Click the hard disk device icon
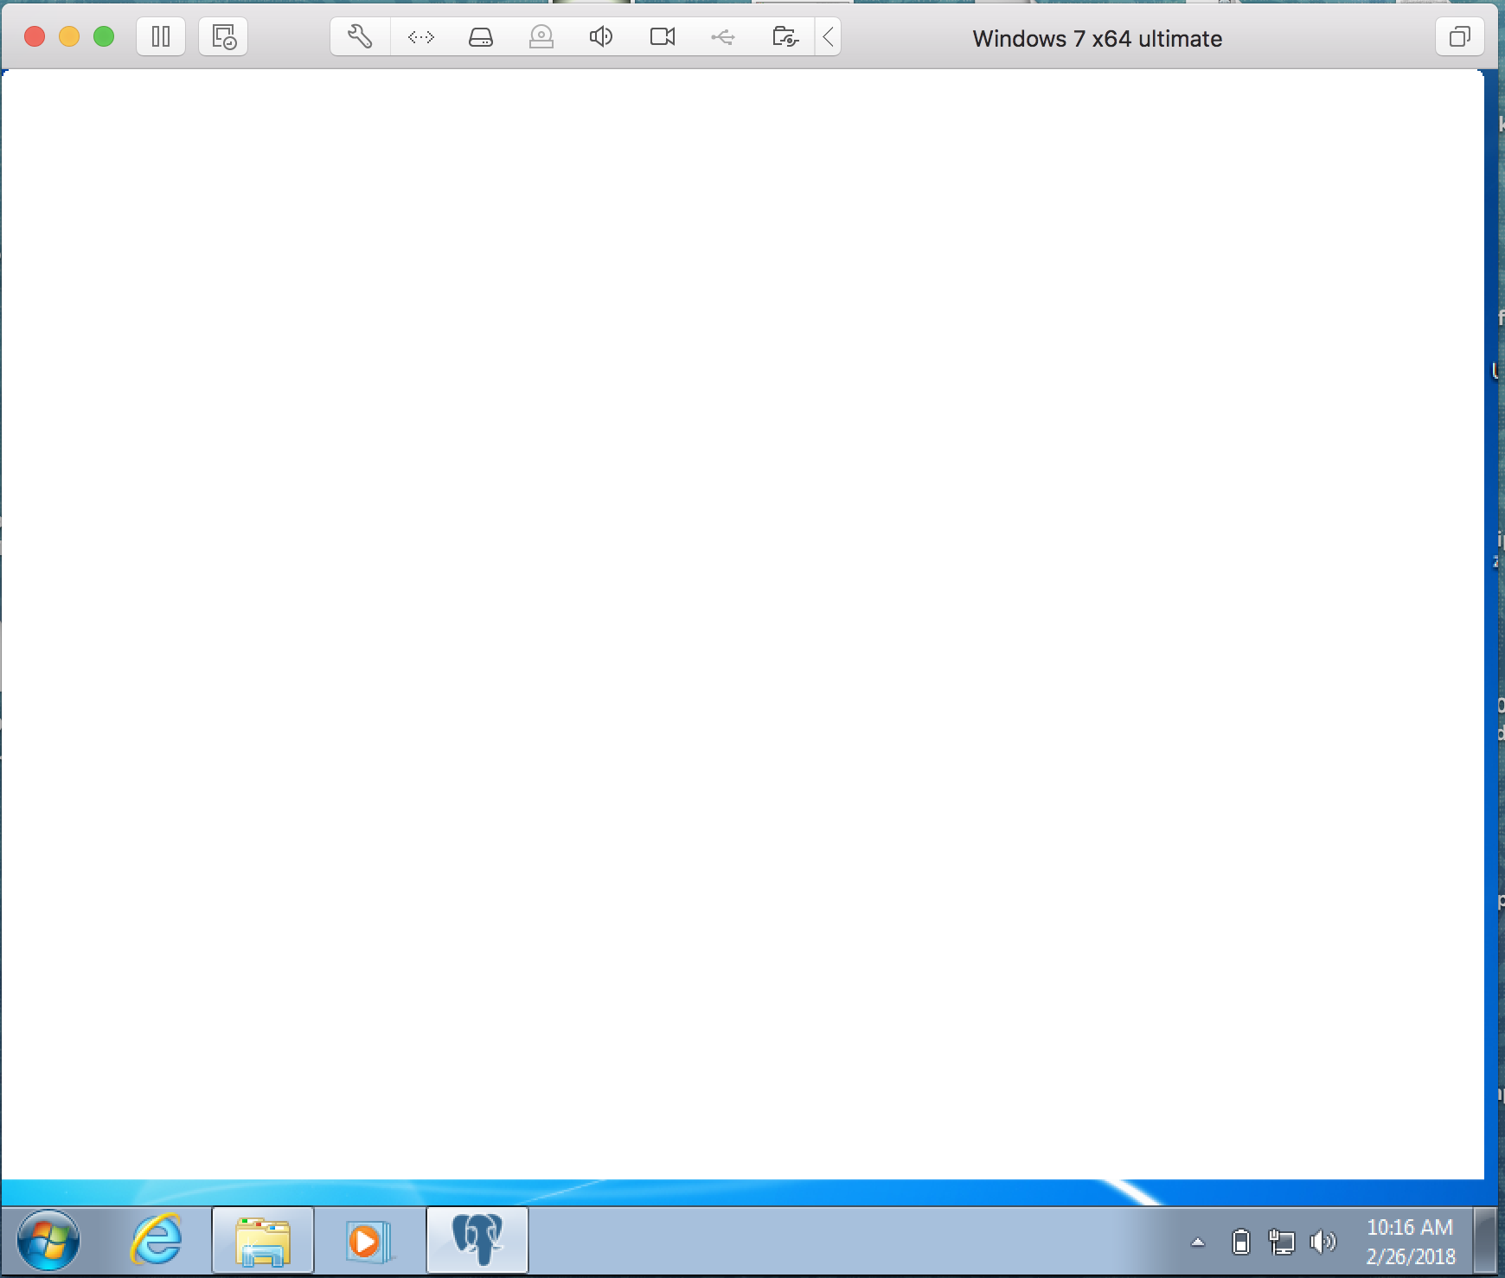 point(481,37)
